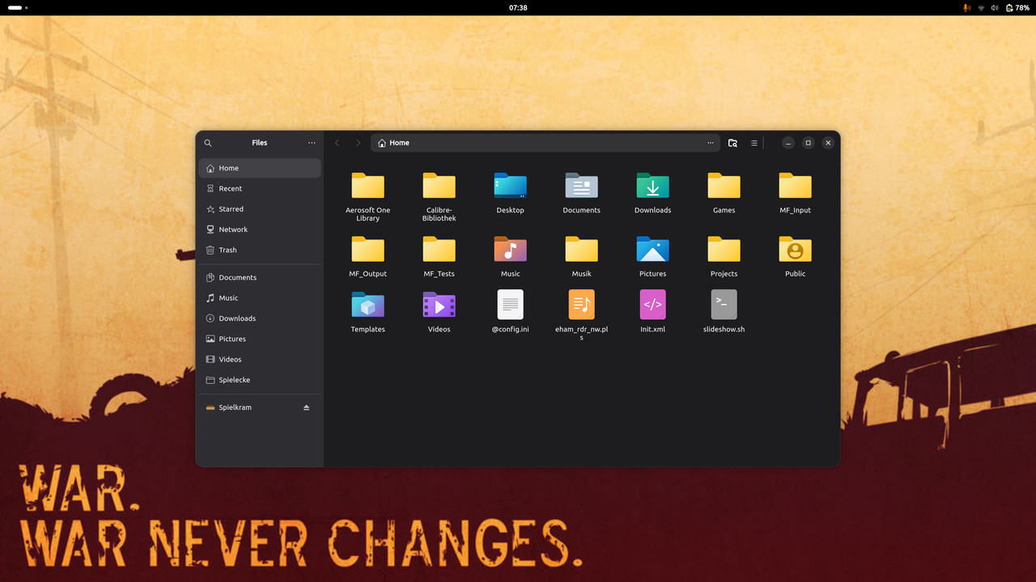Open path bar options menu (three dots)
The image size is (1036, 582).
pos(711,143)
